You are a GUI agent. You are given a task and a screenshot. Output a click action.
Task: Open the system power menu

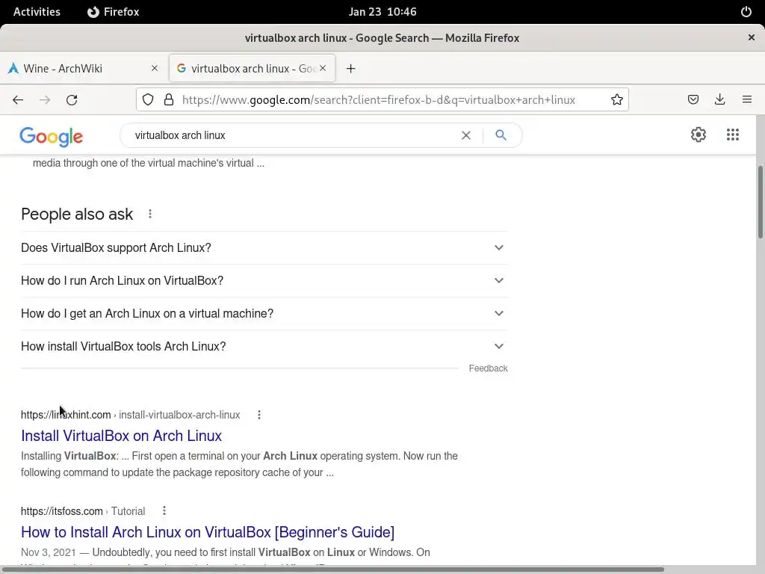[x=746, y=12]
